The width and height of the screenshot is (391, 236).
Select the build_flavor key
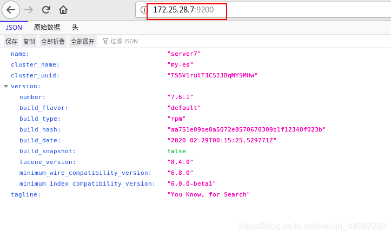coord(44,108)
